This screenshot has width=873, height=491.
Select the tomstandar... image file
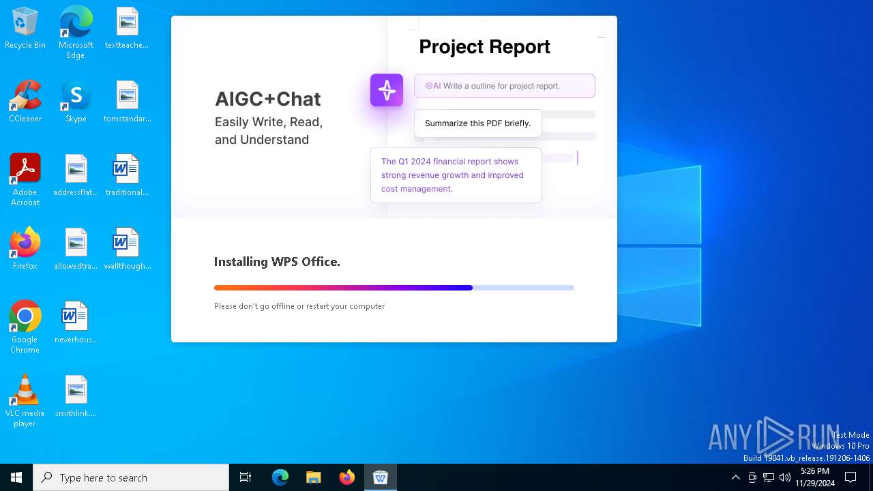[127, 102]
